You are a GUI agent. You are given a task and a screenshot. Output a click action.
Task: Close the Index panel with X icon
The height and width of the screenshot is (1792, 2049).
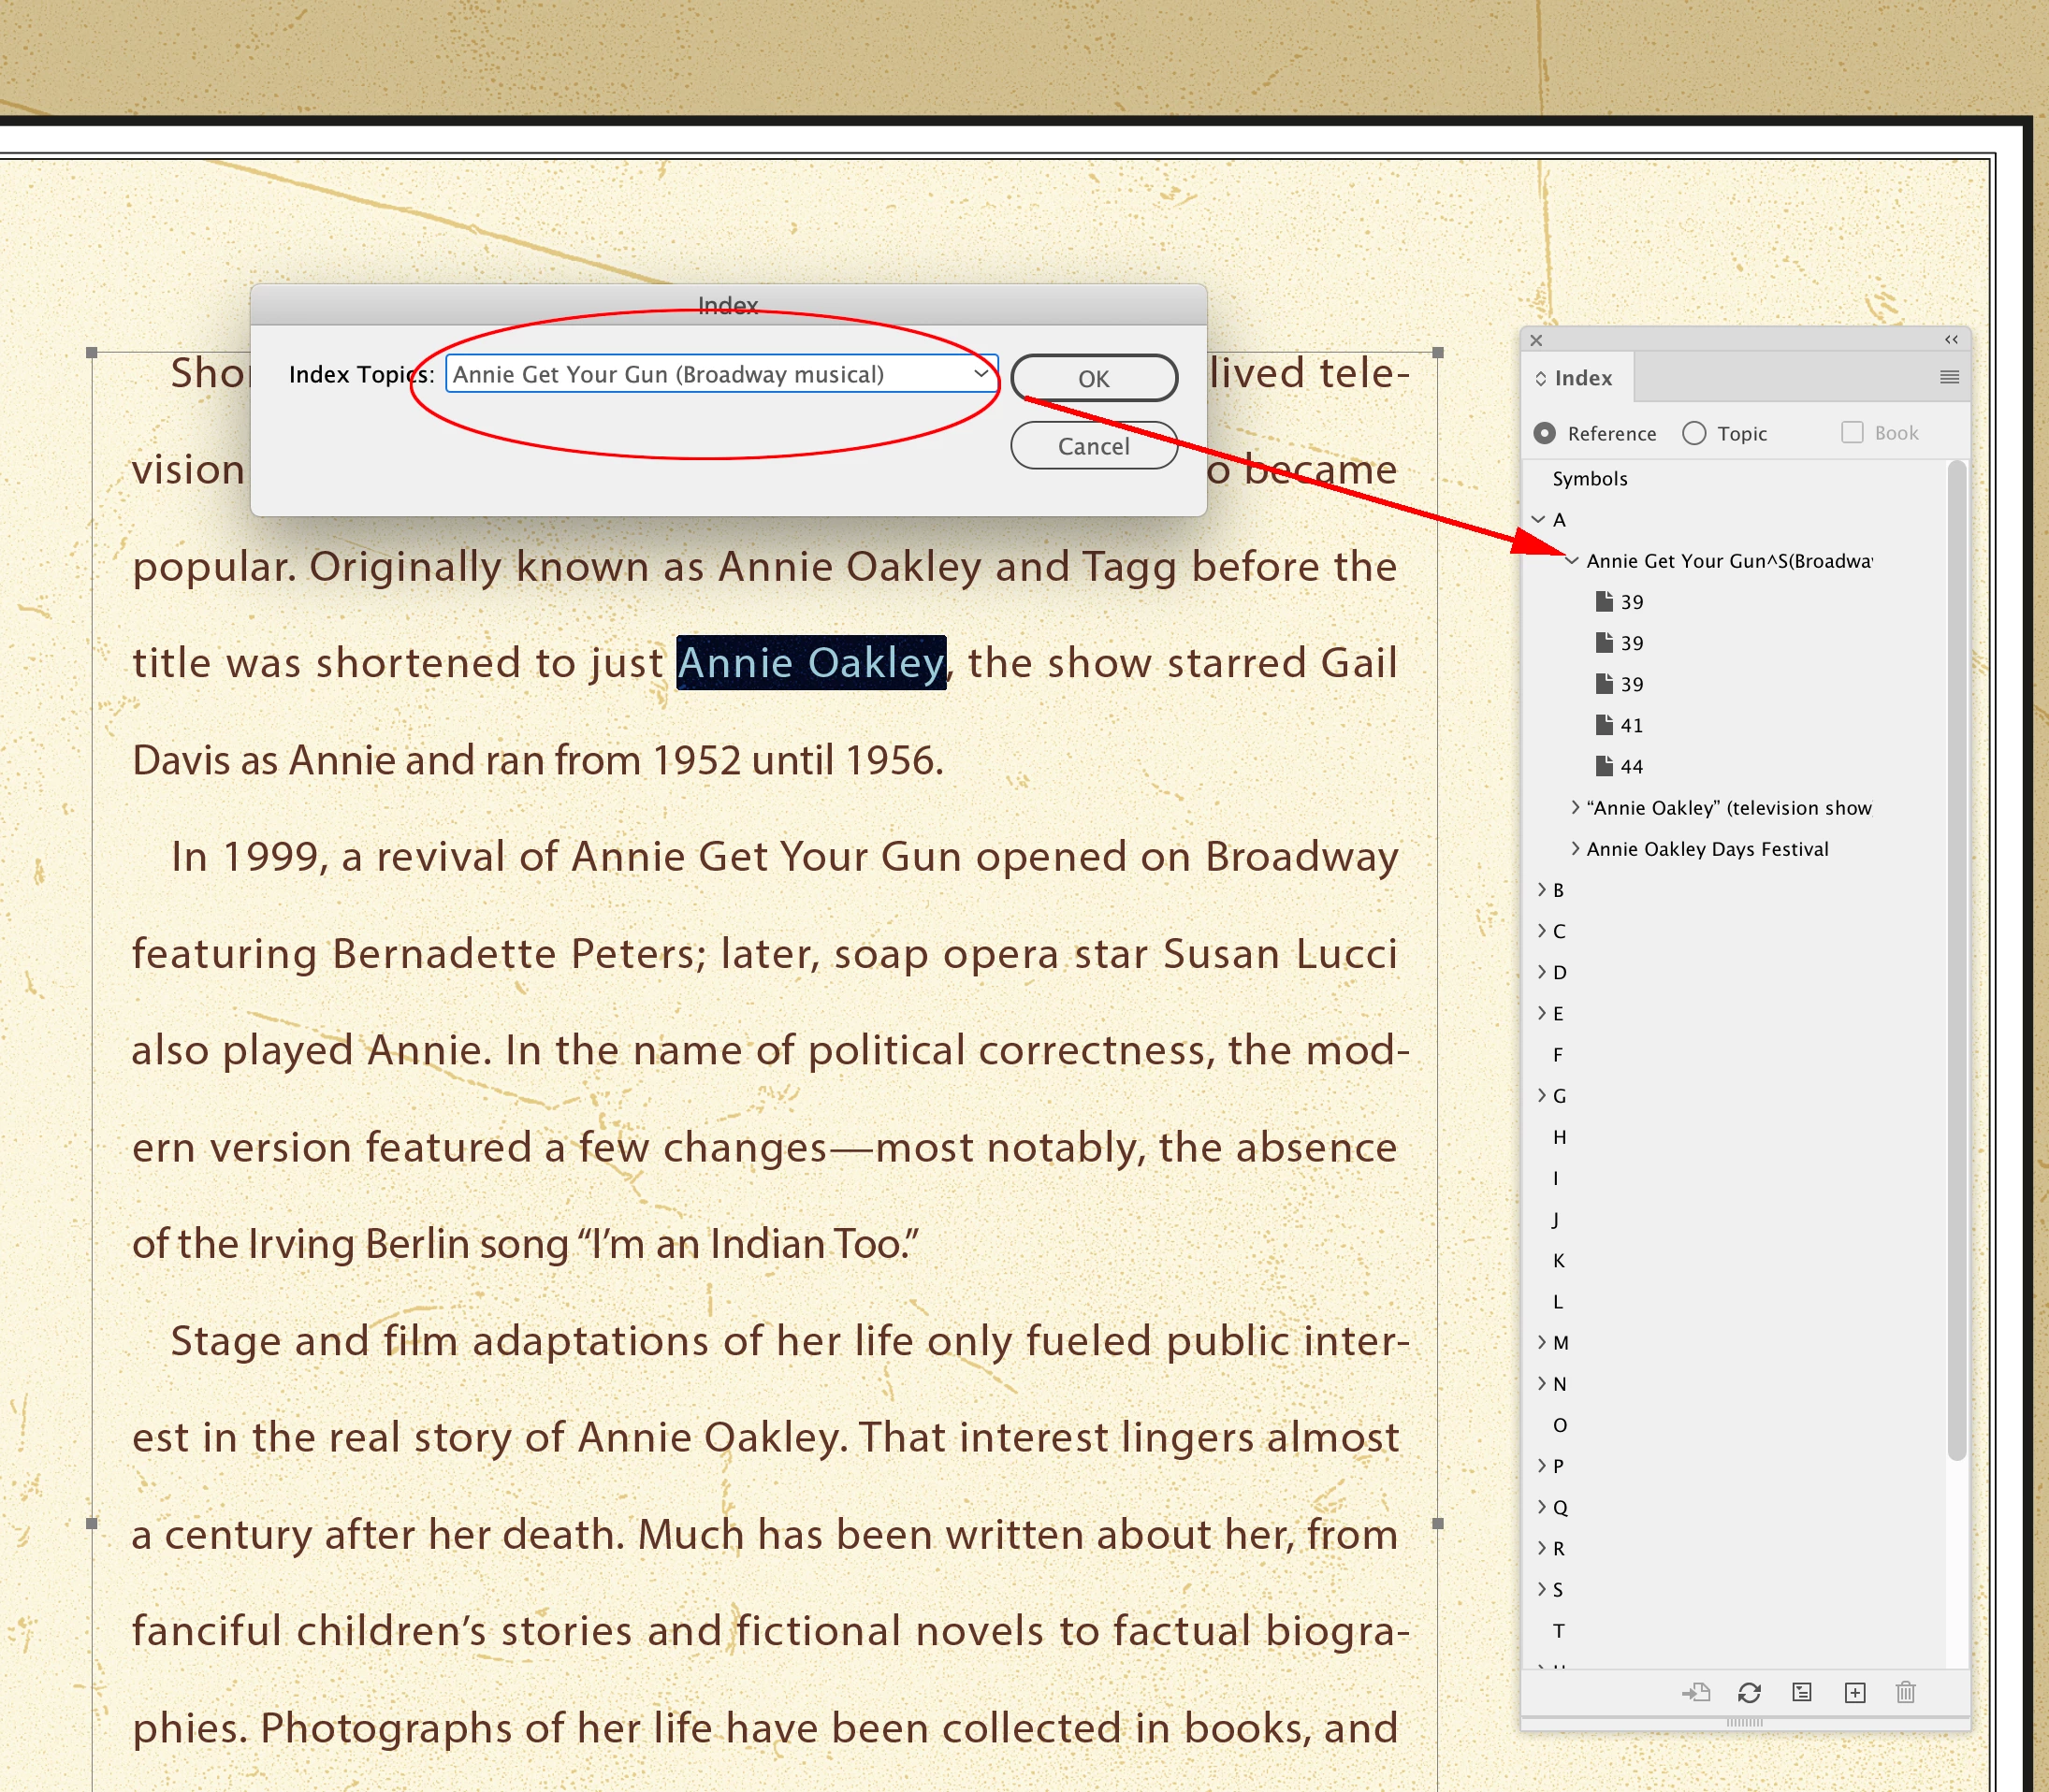[1536, 340]
